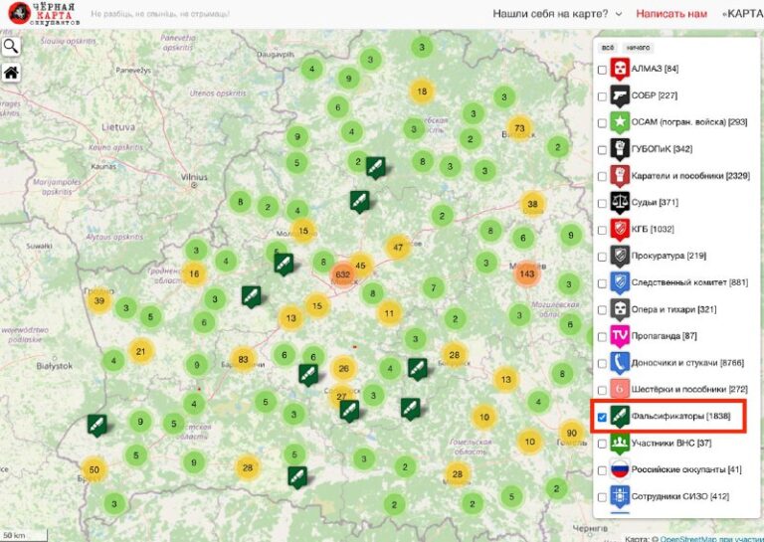Open the pen marker right of cluster 4 near Бобруйск
This screenshot has height=542, width=764.
418,369
